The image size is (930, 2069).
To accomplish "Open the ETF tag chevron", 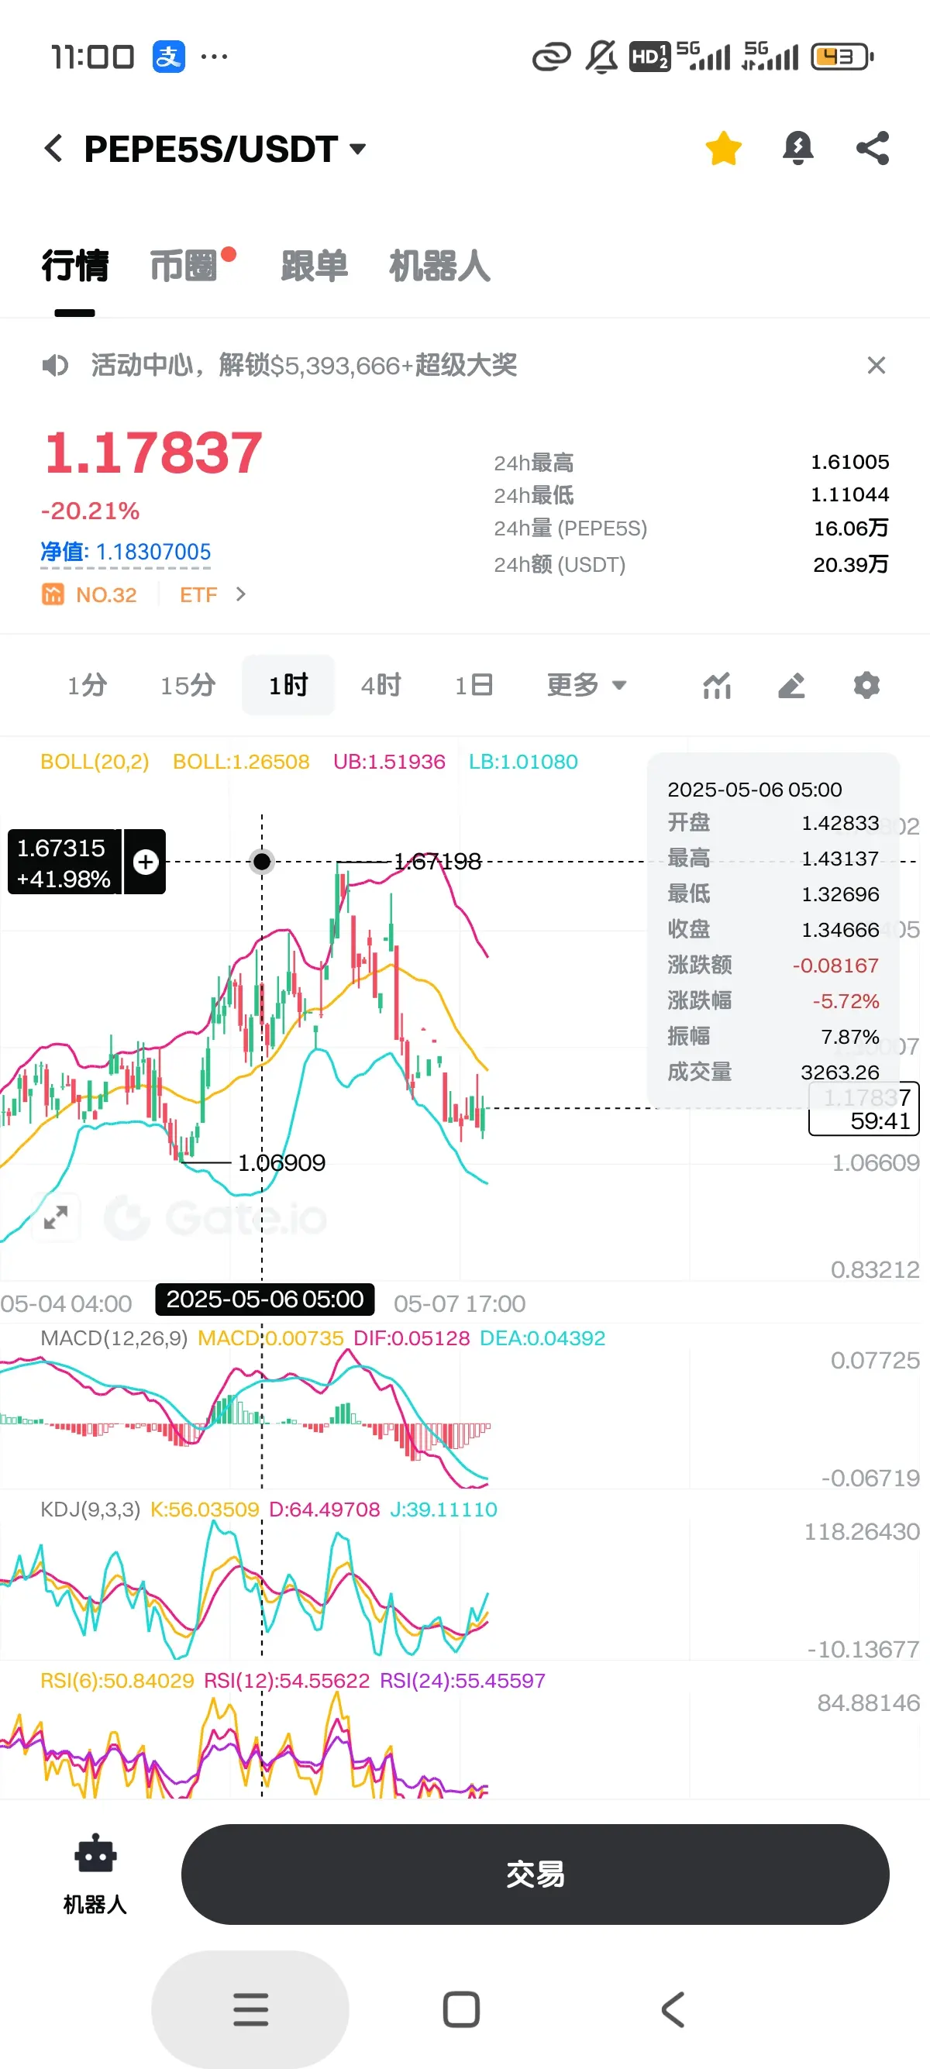I will coord(240,594).
